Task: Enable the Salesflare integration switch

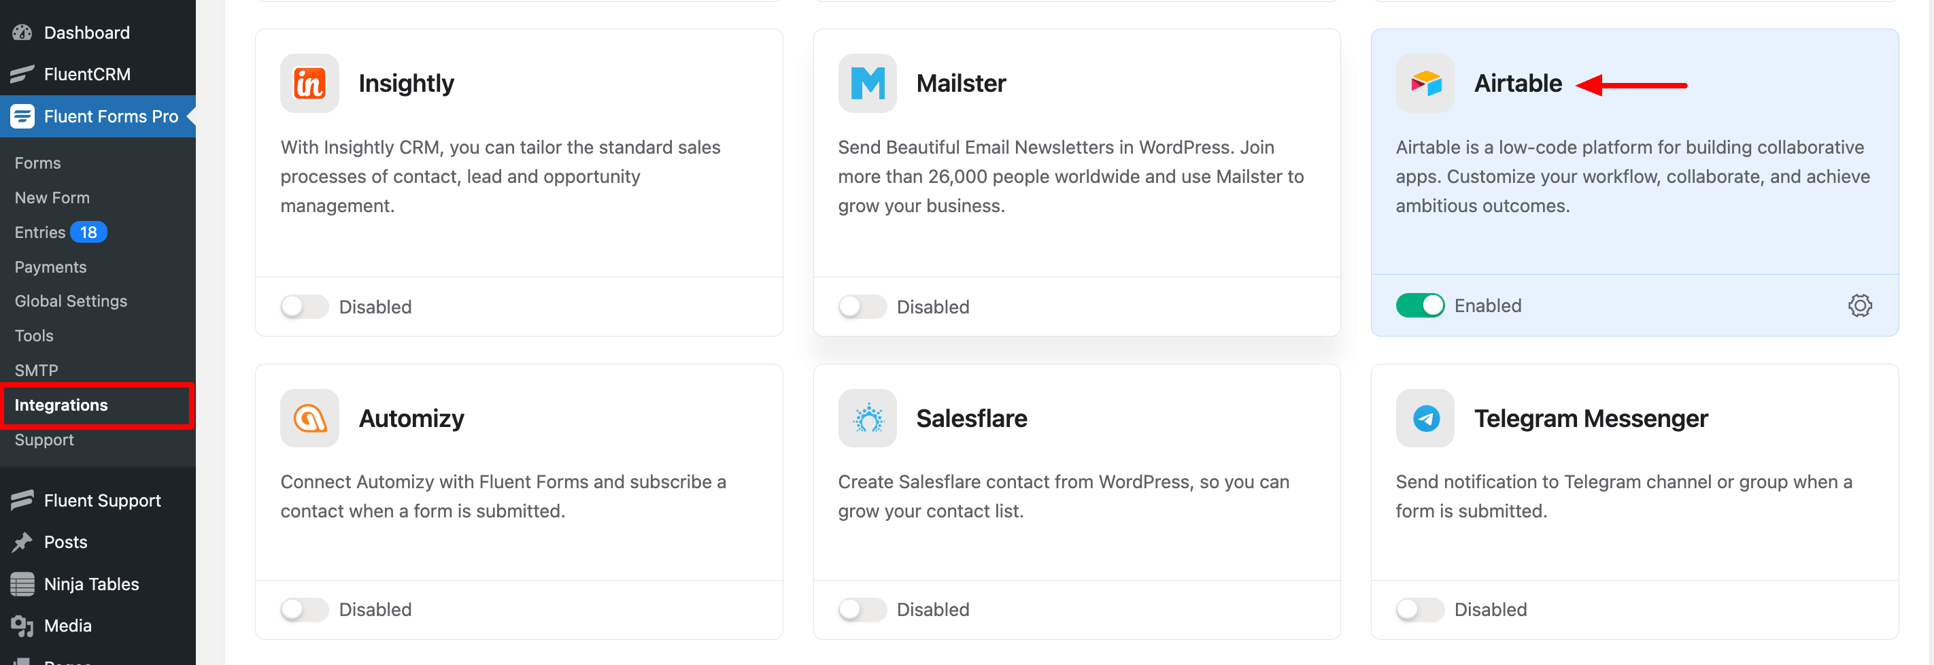Action: pos(862,609)
